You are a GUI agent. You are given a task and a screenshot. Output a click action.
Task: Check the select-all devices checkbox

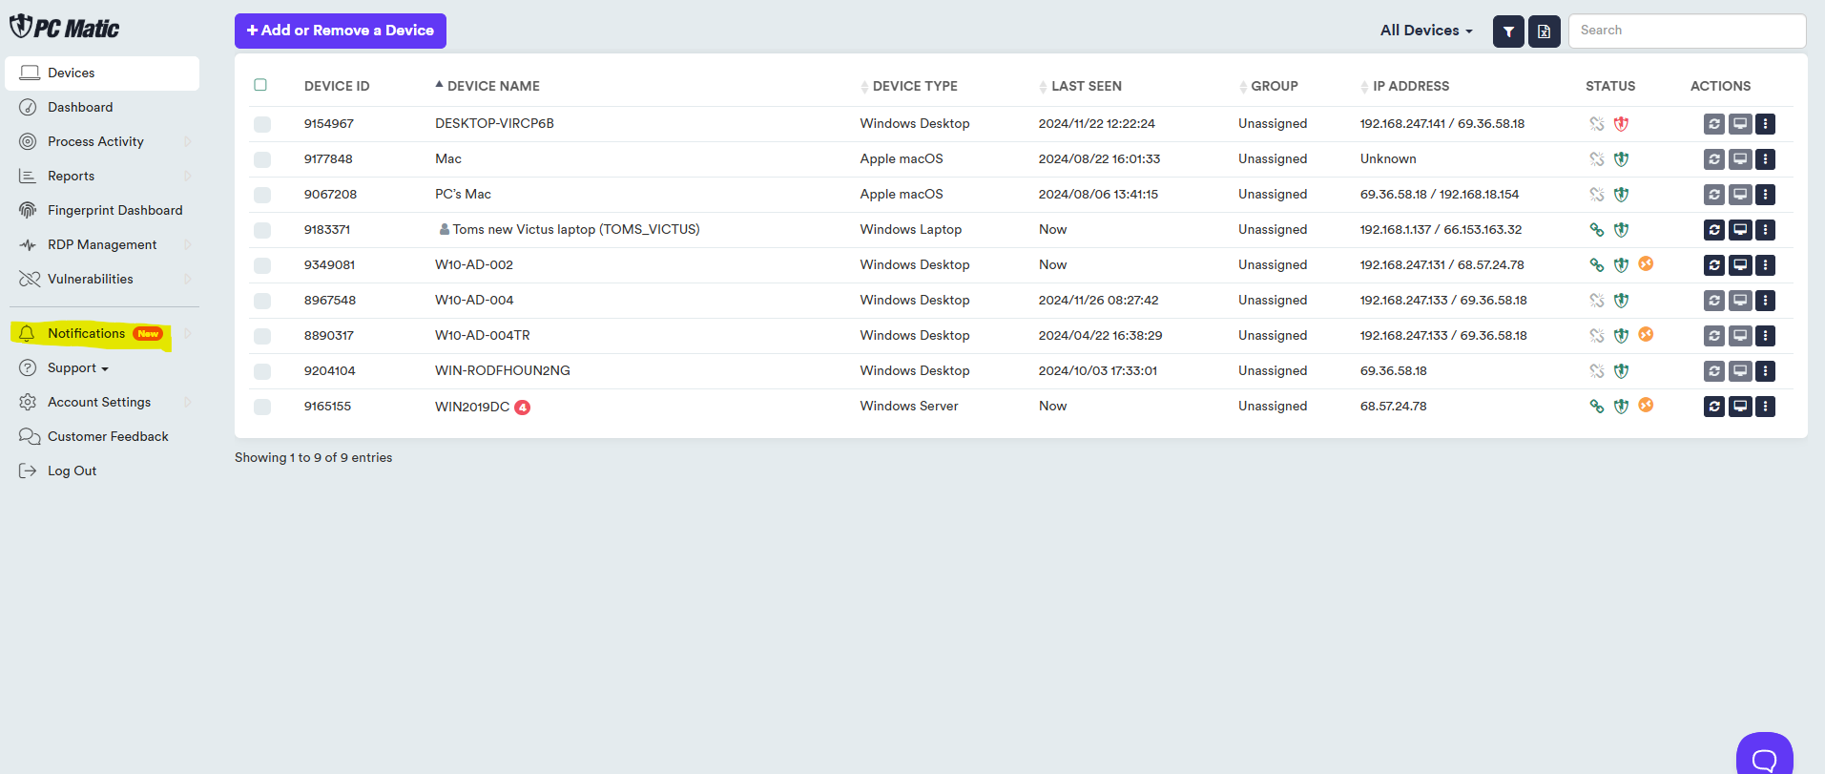pyautogui.click(x=260, y=85)
